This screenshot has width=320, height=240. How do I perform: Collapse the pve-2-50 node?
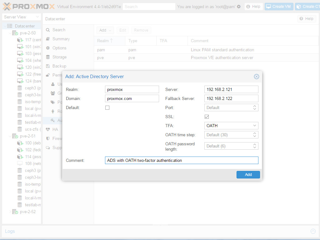[x=10, y=33]
